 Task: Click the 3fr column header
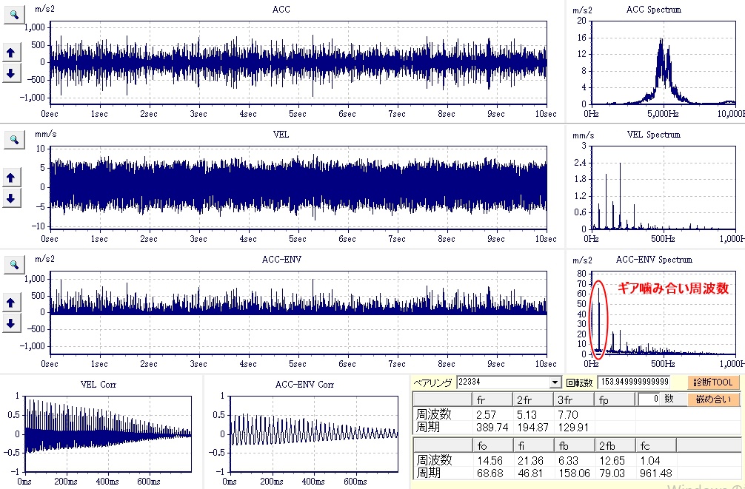(x=574, y=399)
